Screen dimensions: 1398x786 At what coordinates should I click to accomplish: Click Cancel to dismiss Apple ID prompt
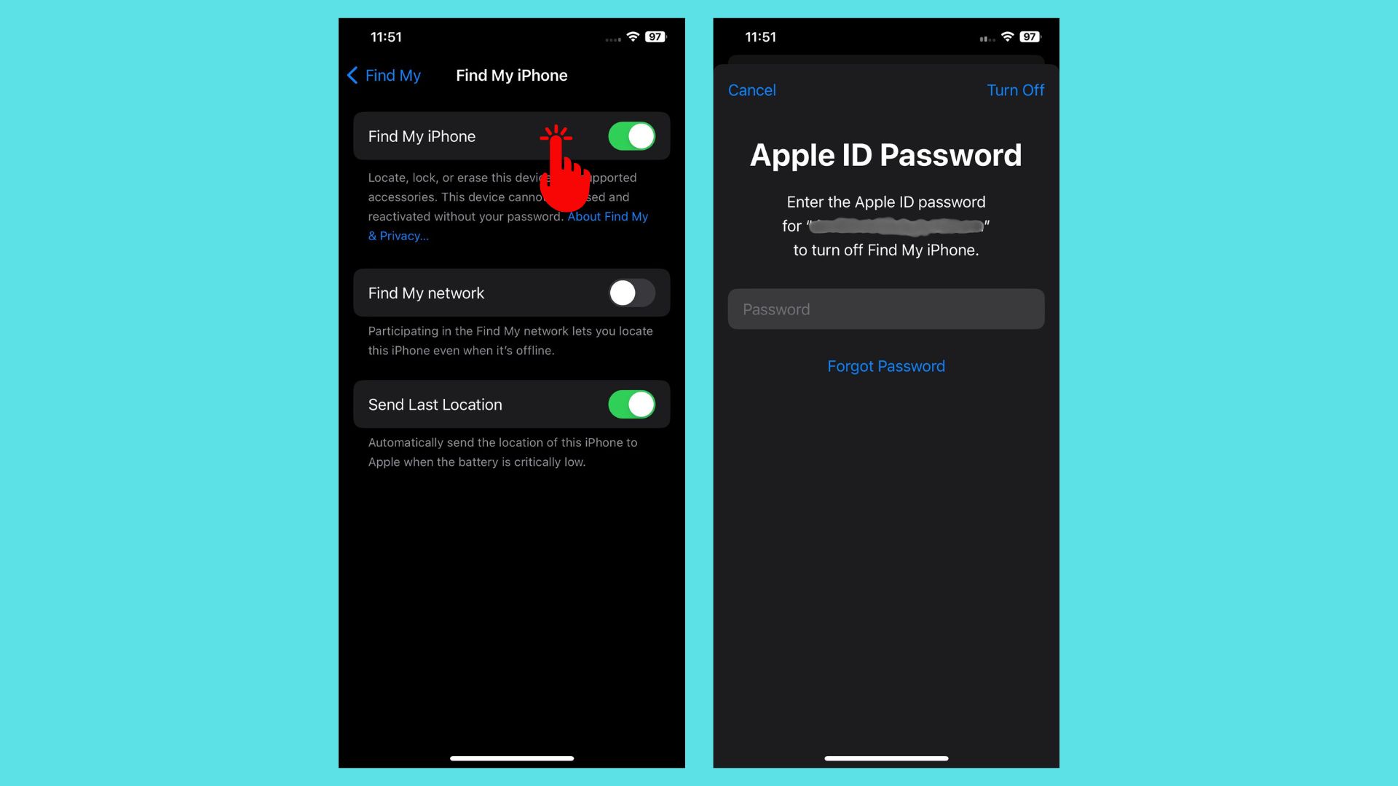752,90
